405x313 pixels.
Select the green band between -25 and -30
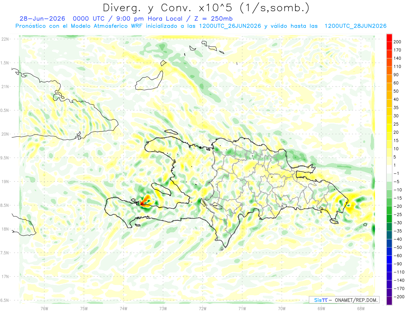[389, 218]
